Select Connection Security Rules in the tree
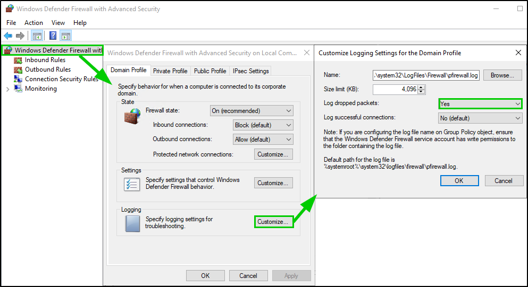The height and width of the screenshot is (287, 528). click(x=62, y=79)
